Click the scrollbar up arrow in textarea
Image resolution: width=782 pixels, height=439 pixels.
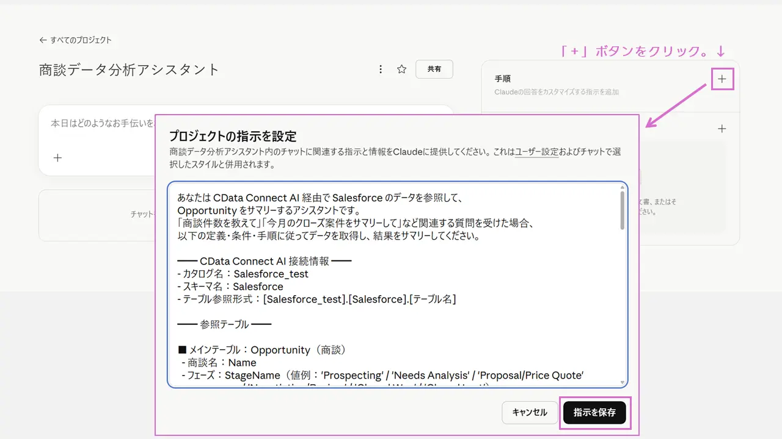point(623,187)
